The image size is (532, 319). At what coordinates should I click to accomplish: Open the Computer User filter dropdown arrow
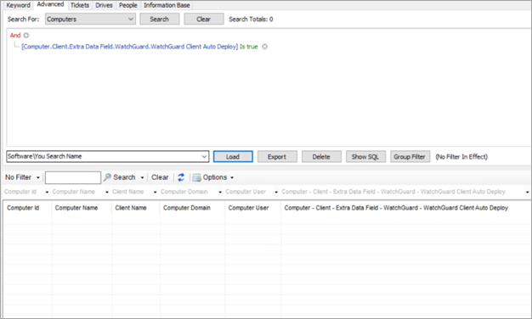pyautogui.click(x=276, y=192)
